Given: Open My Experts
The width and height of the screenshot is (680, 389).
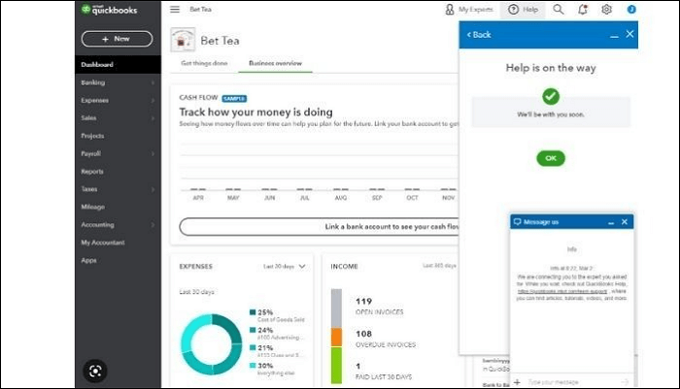Looking at the screenshot, I should click(469, 9).
